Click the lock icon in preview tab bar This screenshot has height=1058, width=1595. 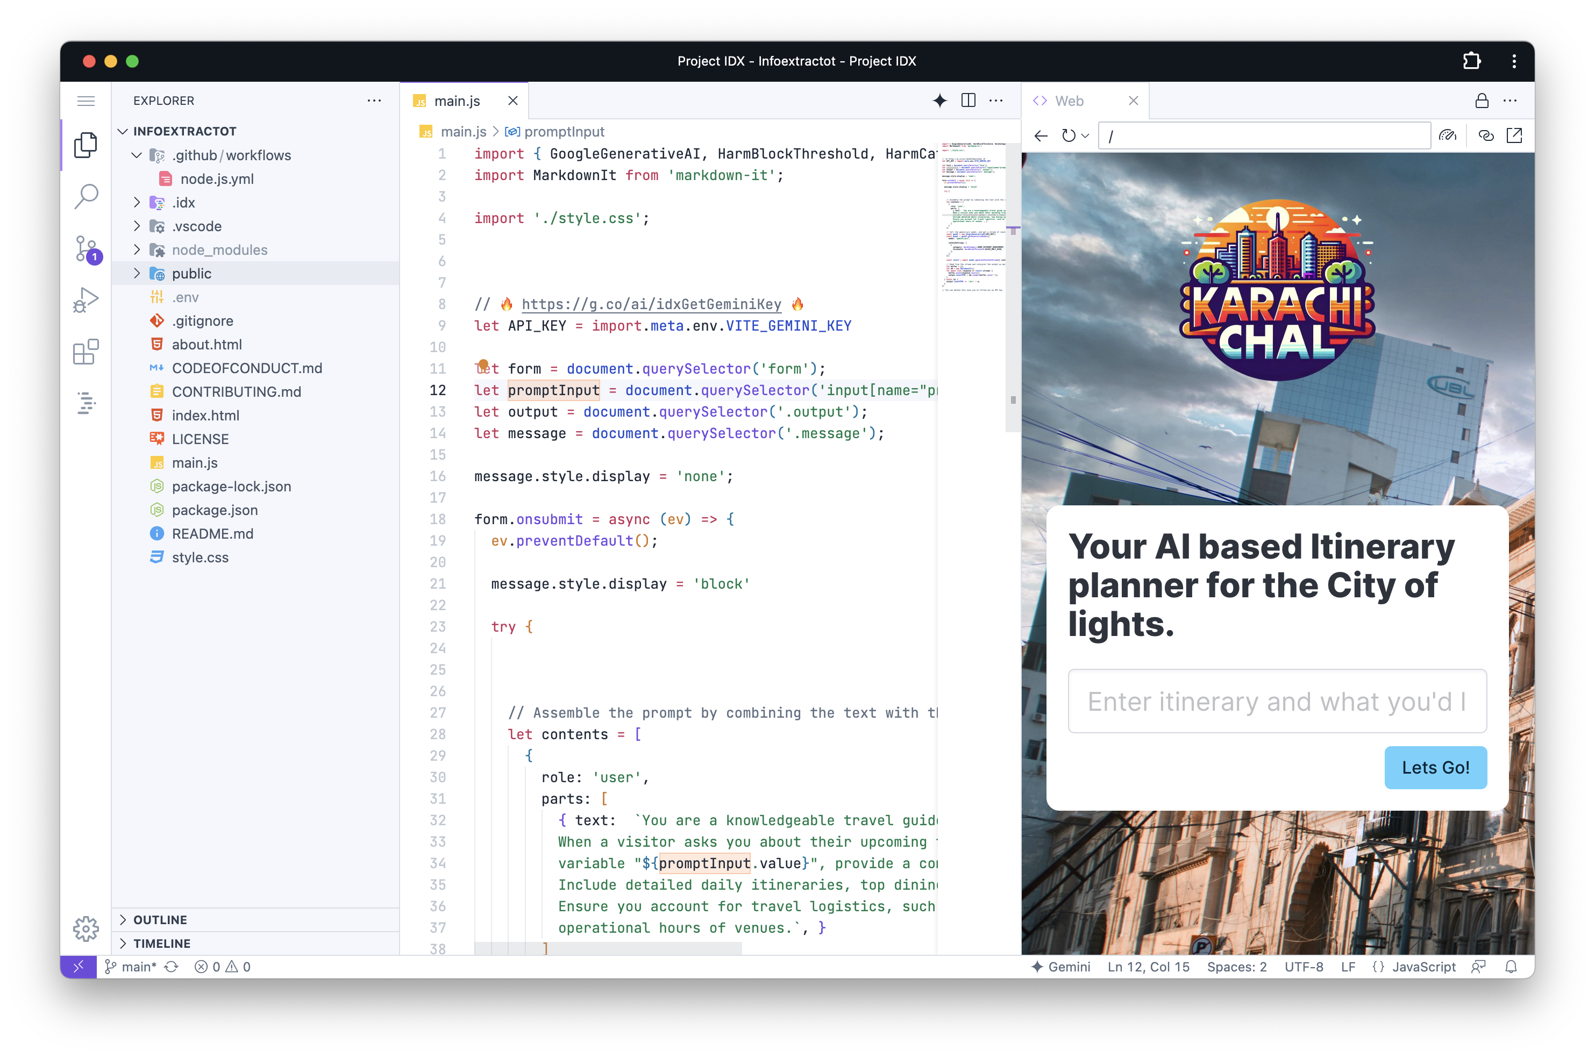pos(1481,101)
